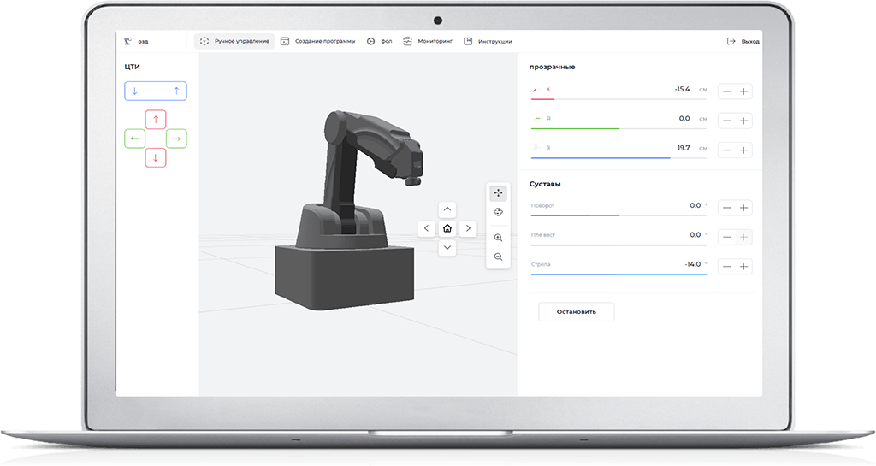Rotate the camera view right with the chevron
This screenshot has height=466, width=876.
[467, 228]
